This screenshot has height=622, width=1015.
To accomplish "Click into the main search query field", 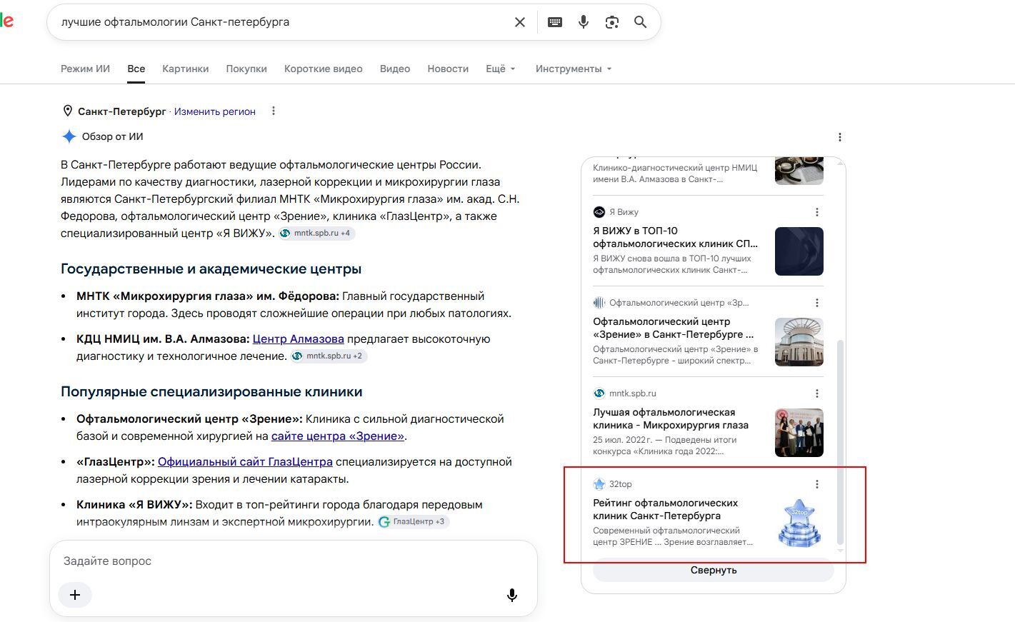I will click(282, 22).
